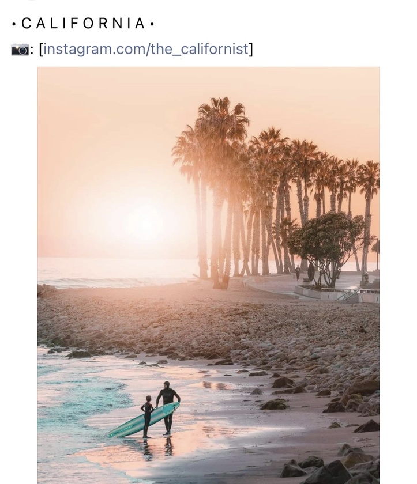The image size is (417, 484).
Task: Select the CALIFORNIA heading text
Action: (x=83, y=24)
